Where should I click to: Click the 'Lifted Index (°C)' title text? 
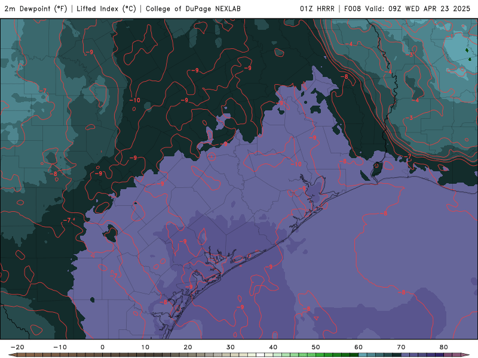pyautogui.click(x=106, y=8)
